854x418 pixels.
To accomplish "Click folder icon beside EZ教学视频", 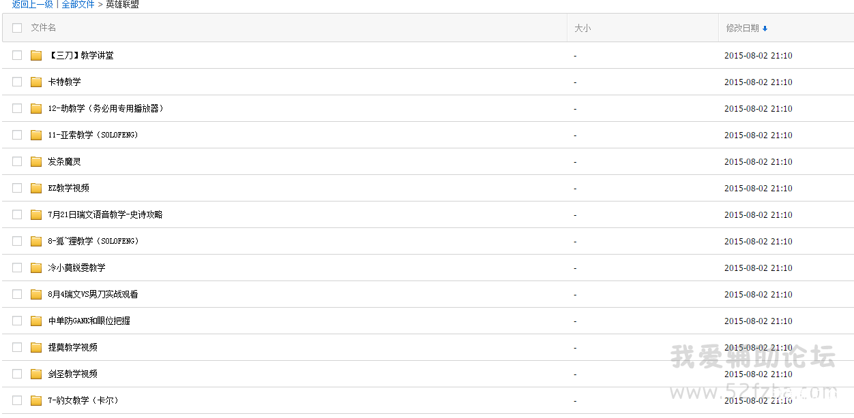I will point(36,188).
